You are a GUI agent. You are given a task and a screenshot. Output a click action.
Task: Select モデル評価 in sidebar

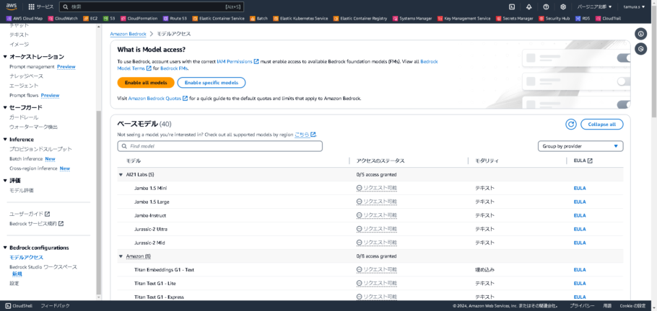tap(22, 190)
